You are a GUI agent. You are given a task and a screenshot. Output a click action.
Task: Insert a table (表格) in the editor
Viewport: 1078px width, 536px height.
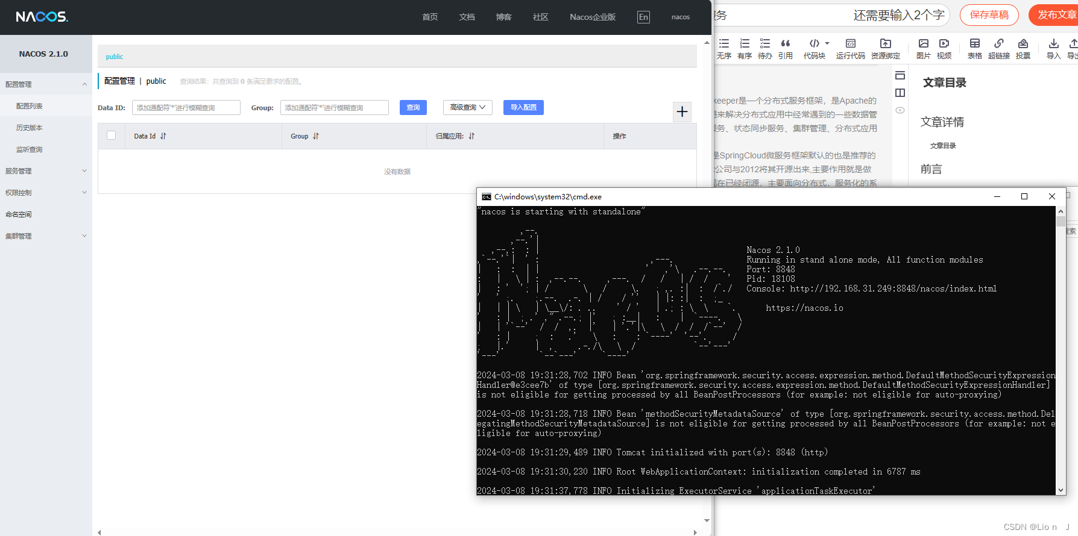(975, 48)
